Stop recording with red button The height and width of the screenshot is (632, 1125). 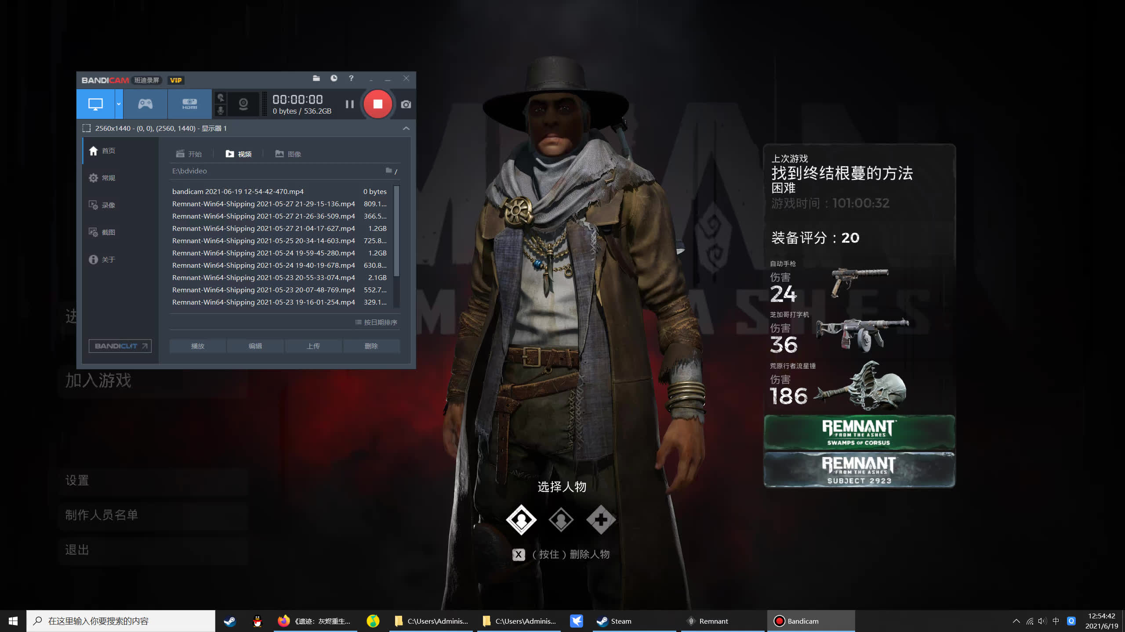coord(377,104)
